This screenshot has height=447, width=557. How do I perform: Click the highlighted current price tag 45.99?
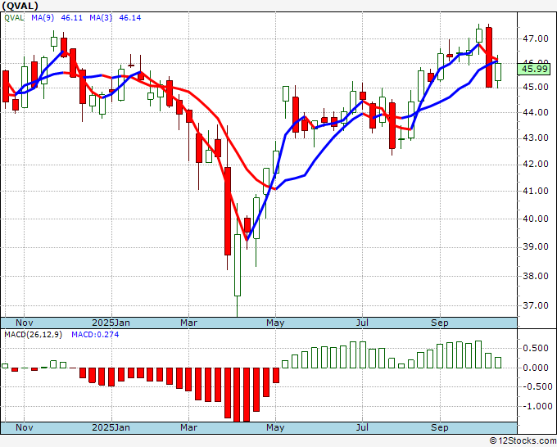click(x=536, y=69)
